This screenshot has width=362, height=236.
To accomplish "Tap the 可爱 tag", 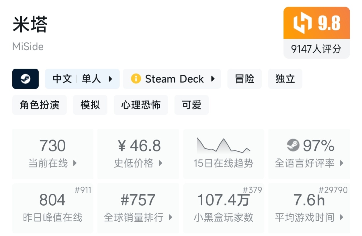I will pos(191,105).
